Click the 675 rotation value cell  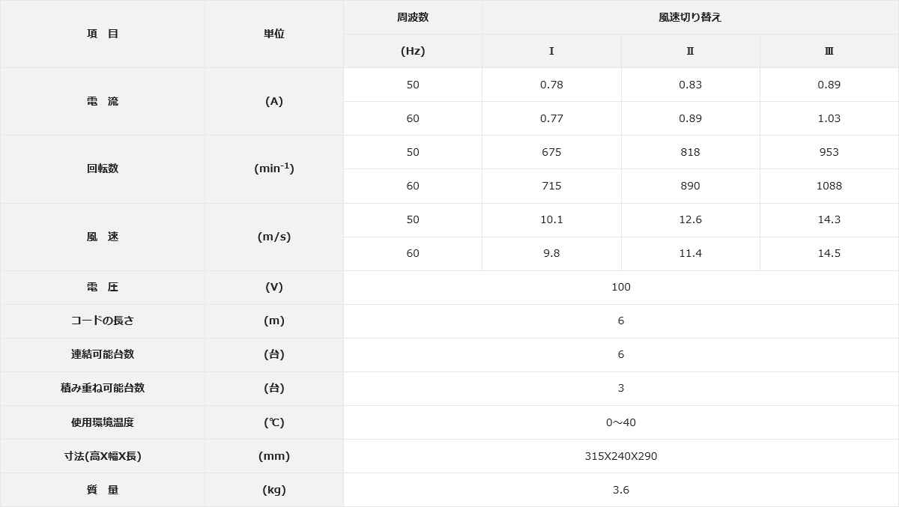point(551,152)
